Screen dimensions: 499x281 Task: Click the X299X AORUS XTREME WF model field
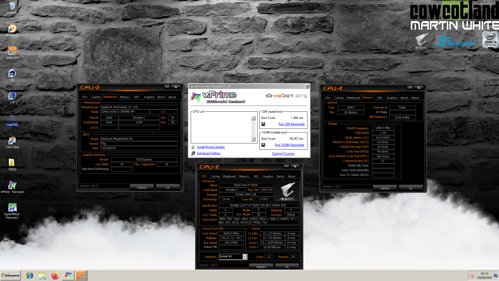click(x=125, y=112)
